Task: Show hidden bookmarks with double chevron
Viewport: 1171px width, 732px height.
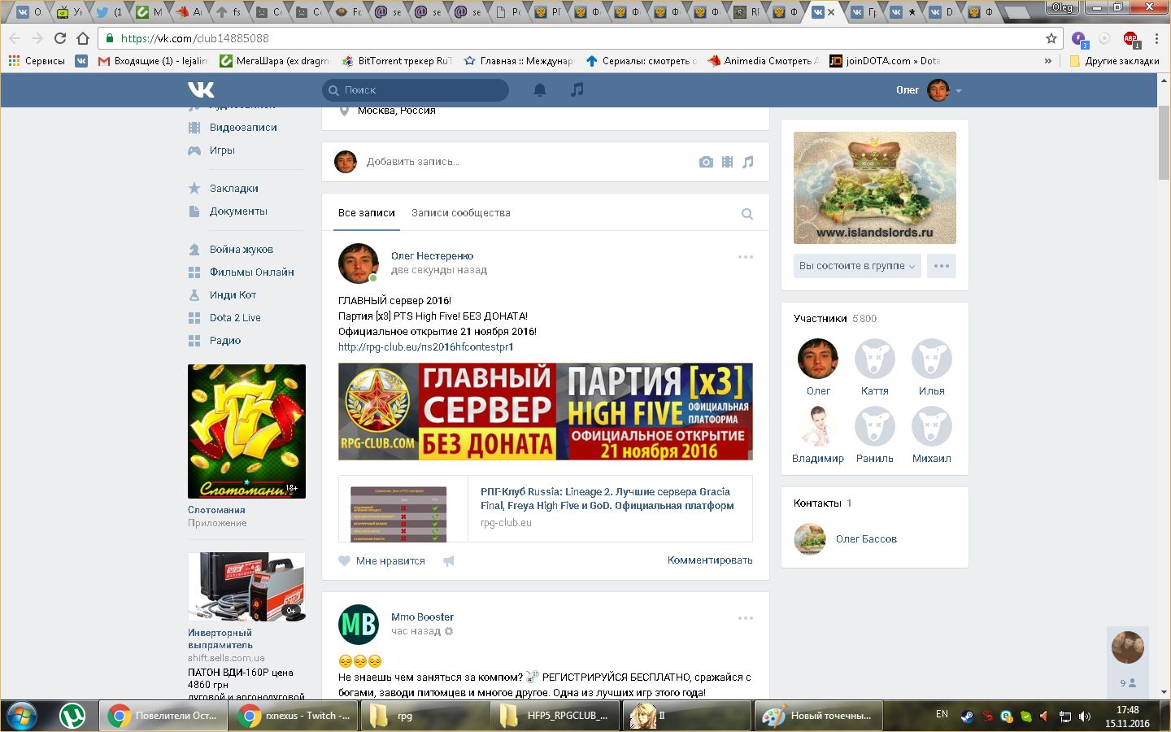Action: [1048, 61]
